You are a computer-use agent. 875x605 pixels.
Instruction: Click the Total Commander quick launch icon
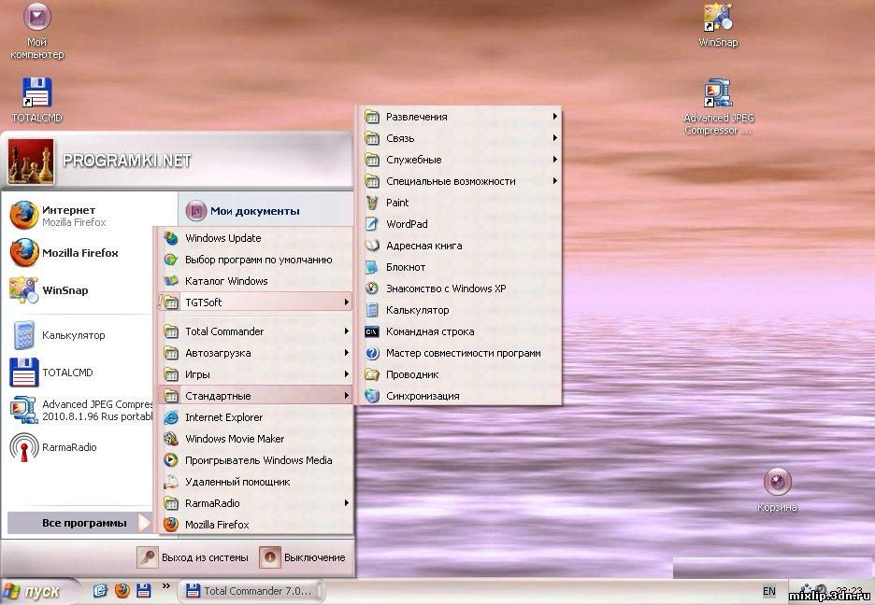144,590
